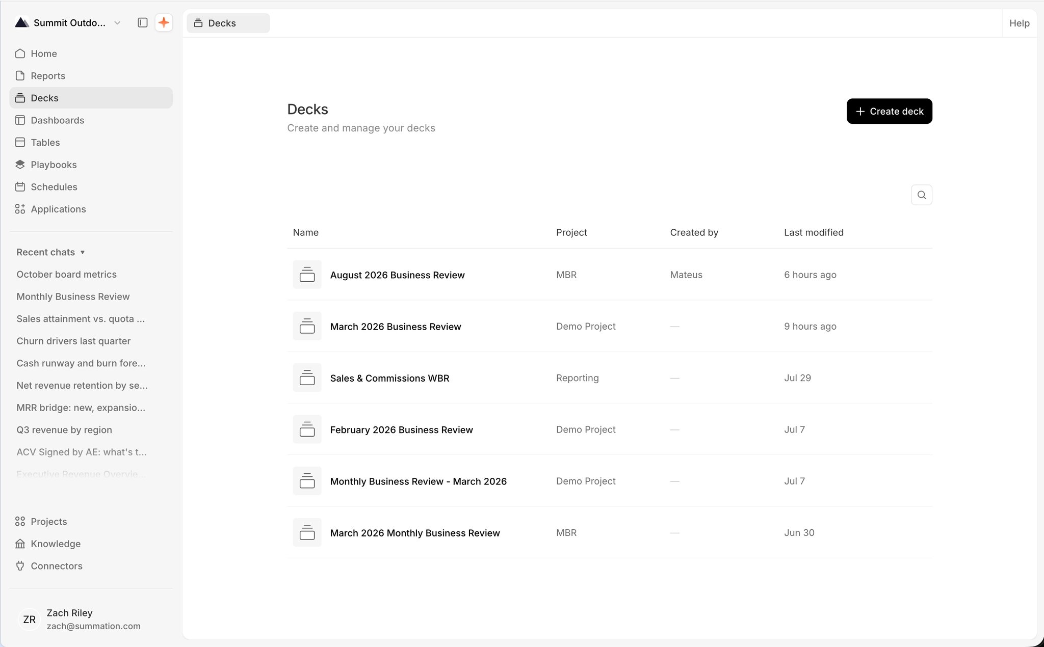Click the Home icon in the sidebar
The height and width of the screenshot is (647, 1044).
20,53
